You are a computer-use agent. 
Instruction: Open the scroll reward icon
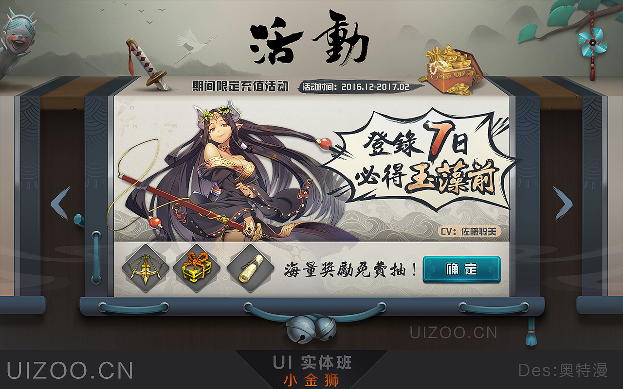[x=250, y=269]
